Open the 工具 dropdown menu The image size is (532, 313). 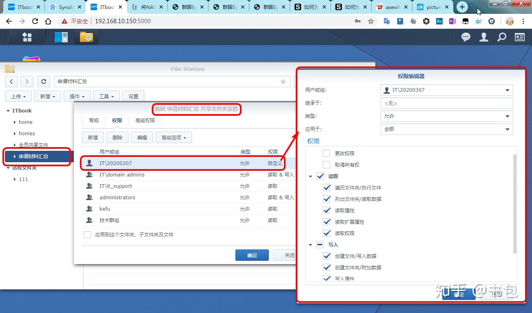[x=106, y=96]
